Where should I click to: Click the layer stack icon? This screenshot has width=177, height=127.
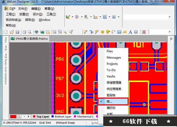coord(37,32)
